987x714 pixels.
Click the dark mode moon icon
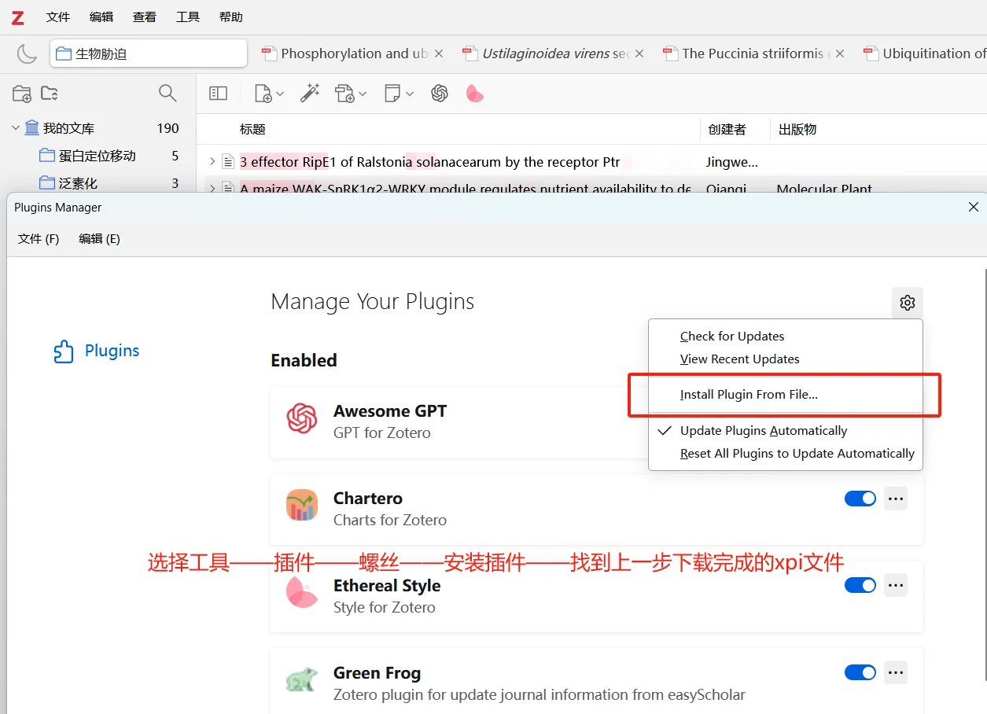pyautogui.click(x=26, y=53)
